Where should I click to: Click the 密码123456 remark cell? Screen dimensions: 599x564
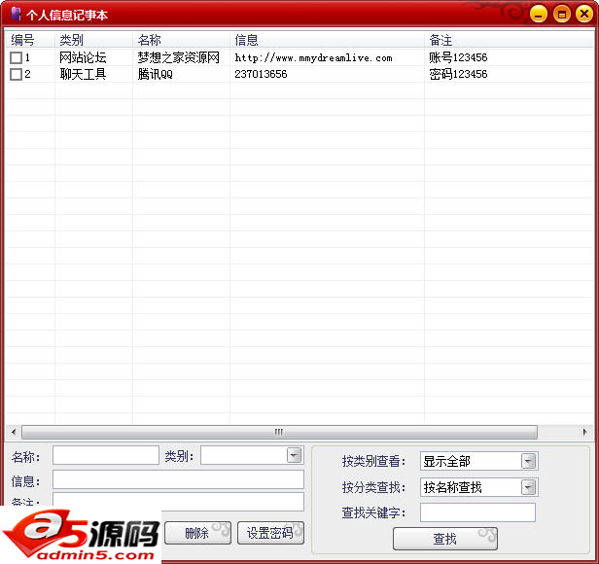(458, 74)
